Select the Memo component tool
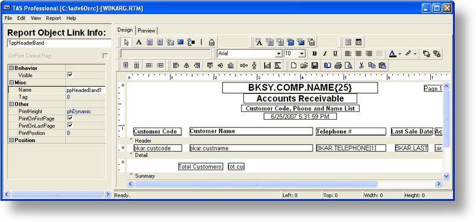Screen dimensions: 476x222 149,42
